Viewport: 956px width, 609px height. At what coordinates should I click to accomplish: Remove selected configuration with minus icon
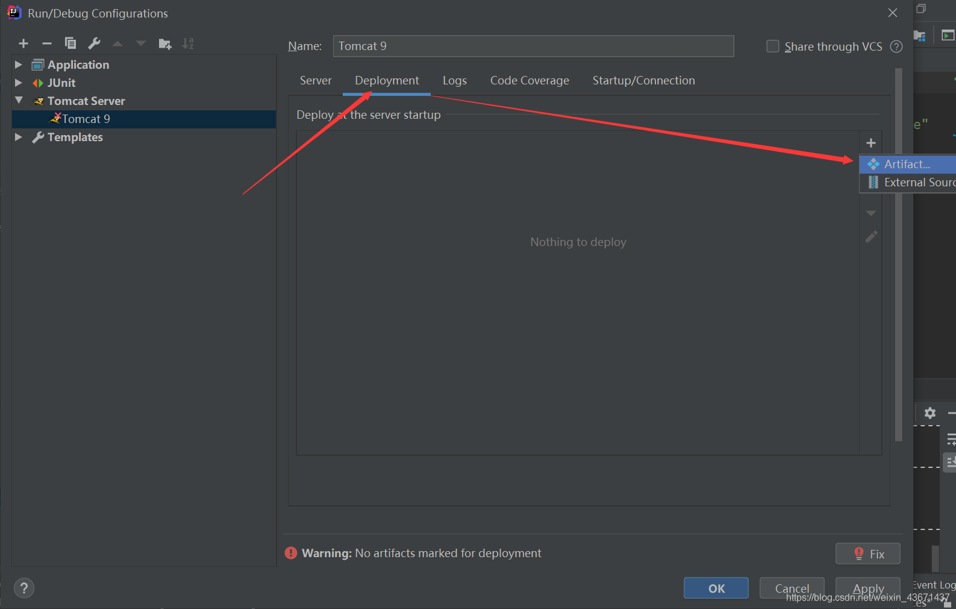pos(47,43)
